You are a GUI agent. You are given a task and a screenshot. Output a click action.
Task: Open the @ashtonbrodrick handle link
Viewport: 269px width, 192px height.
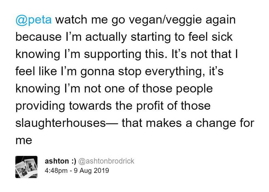click(106, 161)
